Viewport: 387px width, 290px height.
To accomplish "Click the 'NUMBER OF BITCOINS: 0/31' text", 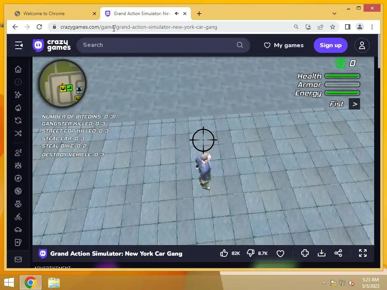I will tap(79, 117).
